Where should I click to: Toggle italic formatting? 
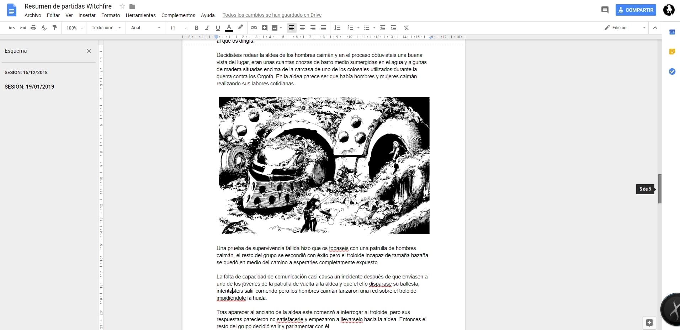coord(207,28)
